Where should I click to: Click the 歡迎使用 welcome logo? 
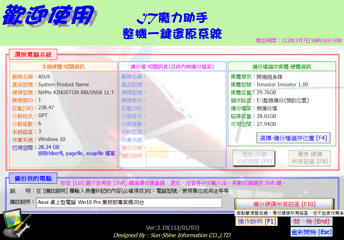[x=48, y=15]
